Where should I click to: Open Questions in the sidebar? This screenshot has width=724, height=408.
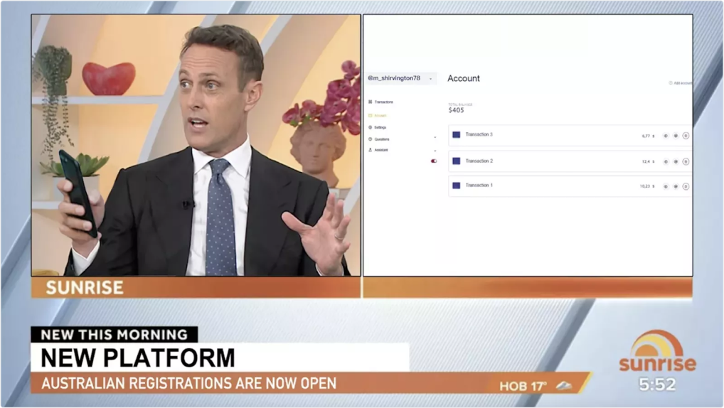[x=378, y=139]
